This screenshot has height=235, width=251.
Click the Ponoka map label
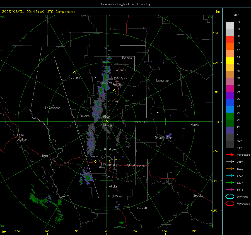click(x=127, y=58)
